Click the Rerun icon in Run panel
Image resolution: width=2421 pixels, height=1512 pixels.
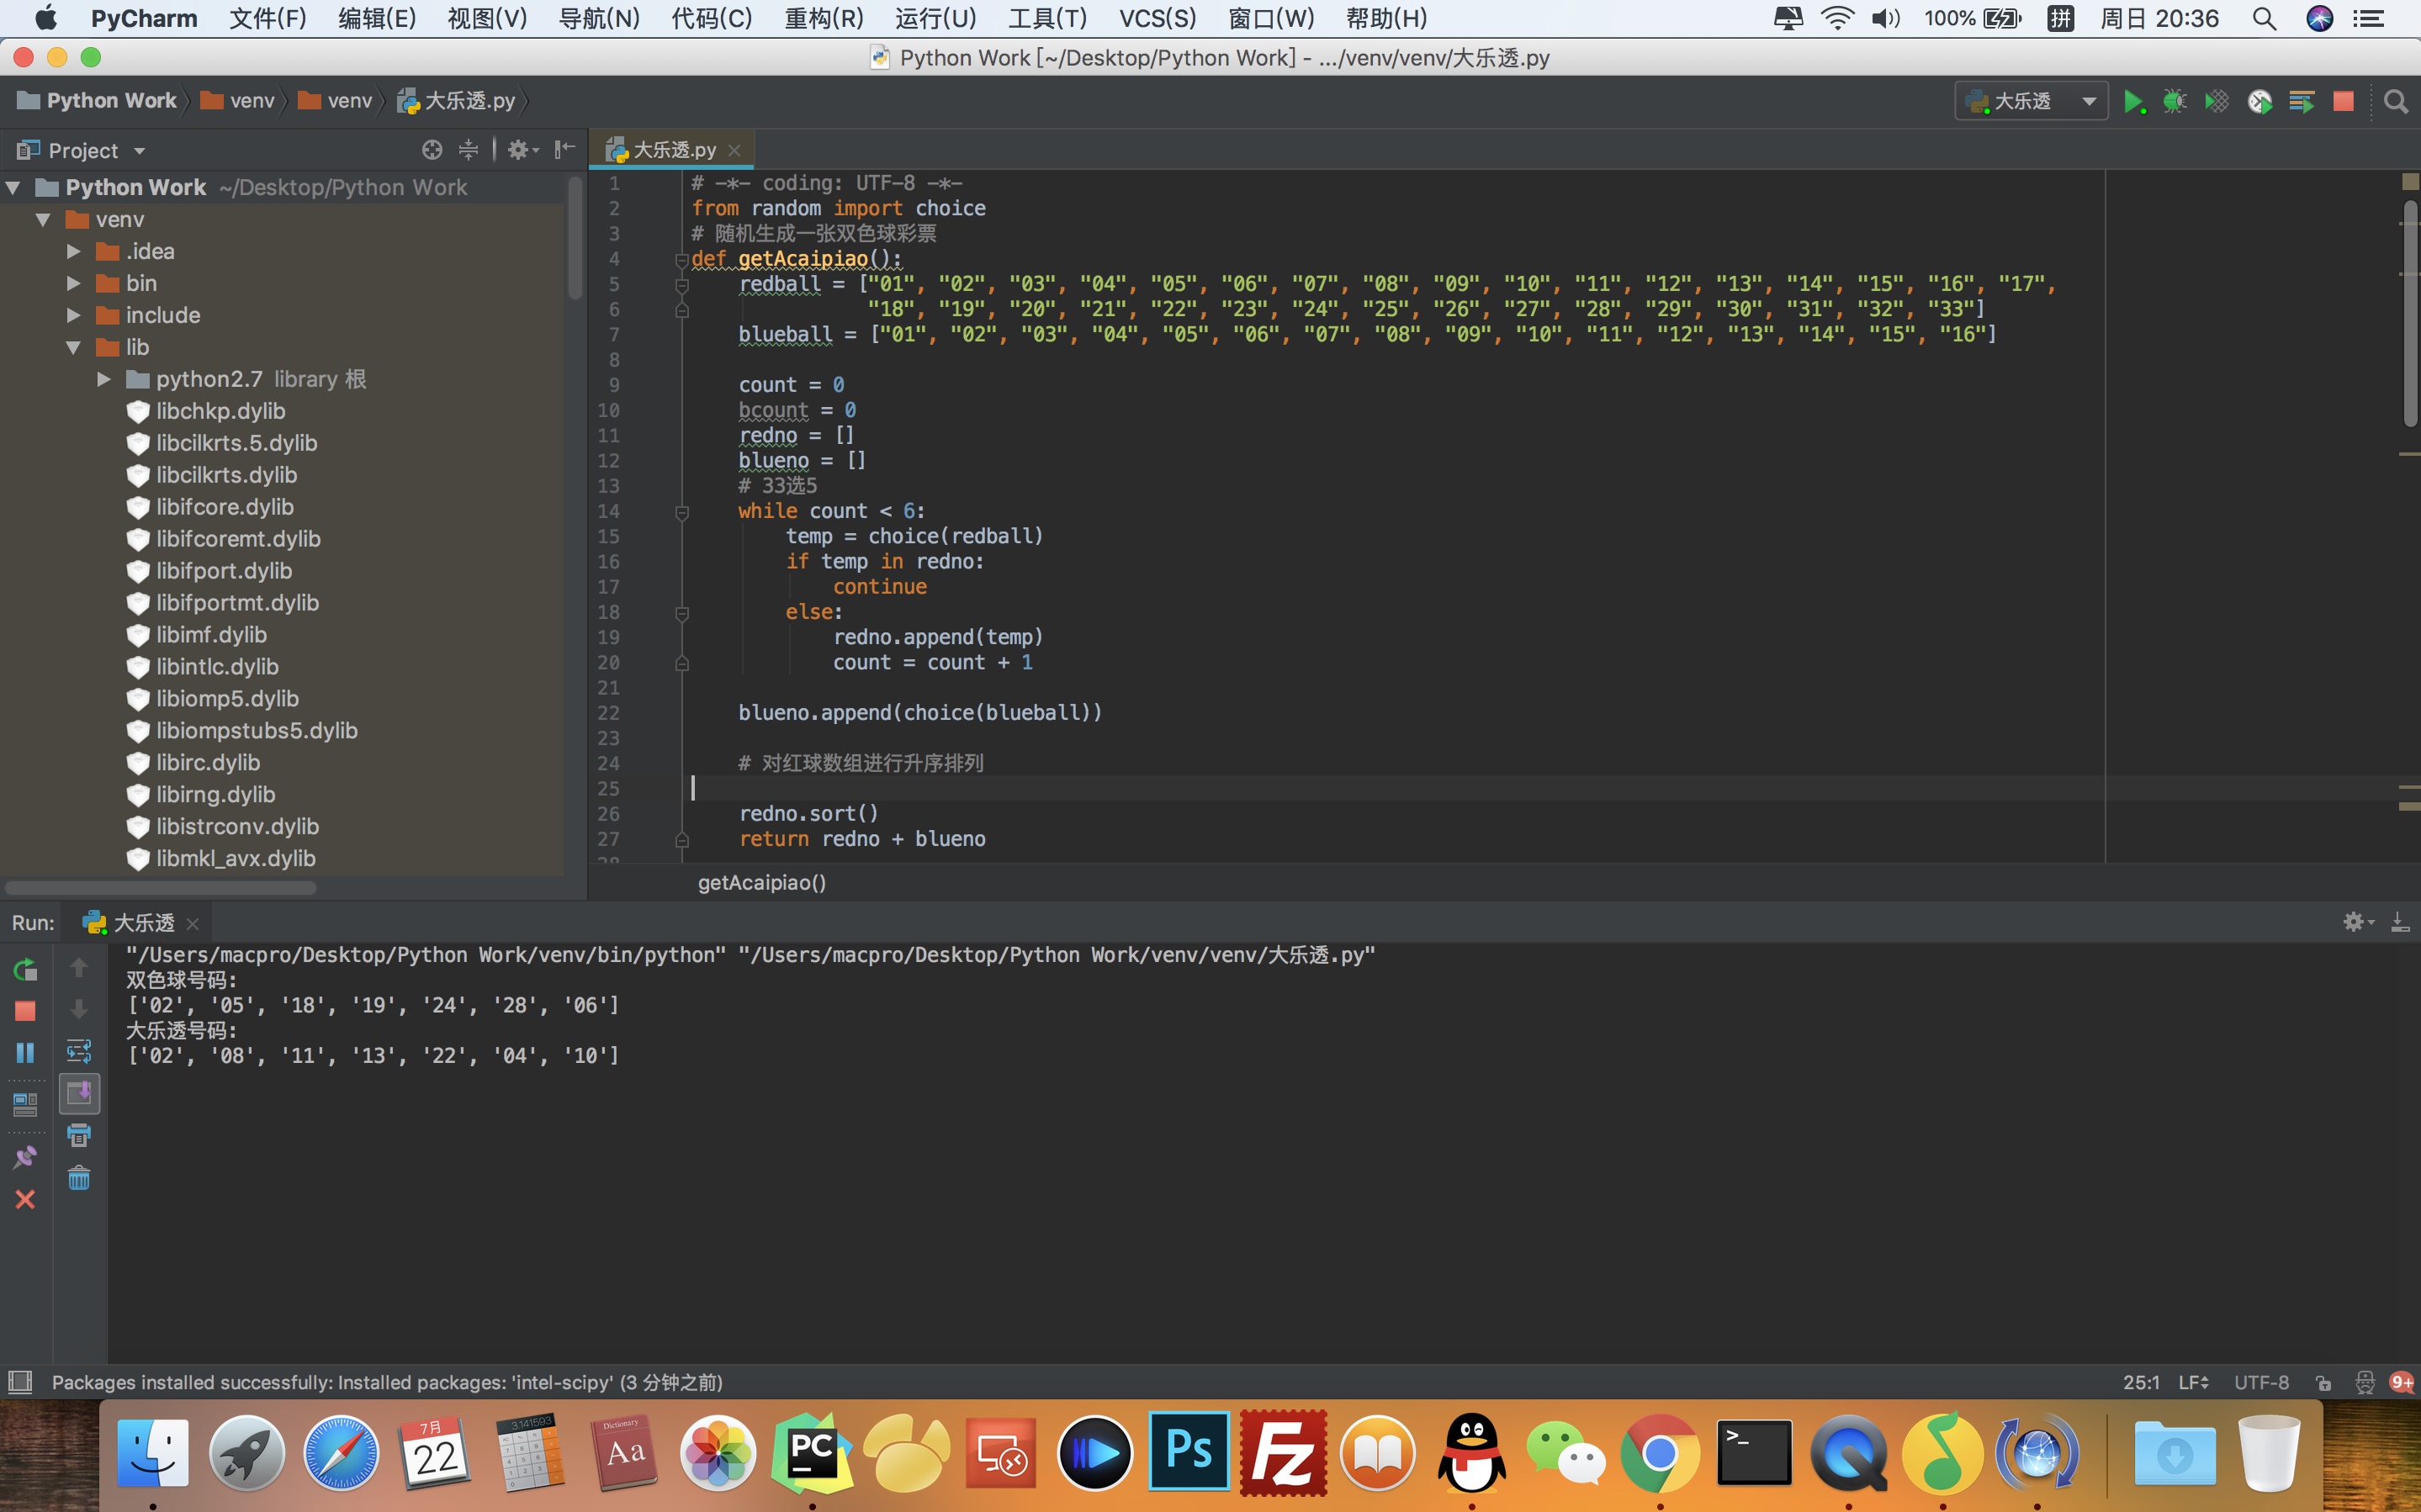pyautogui.click(x=25, y=968)
